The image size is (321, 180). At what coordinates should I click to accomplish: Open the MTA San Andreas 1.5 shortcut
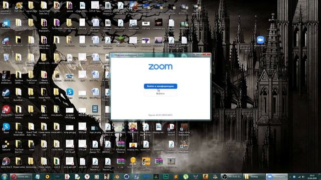6,76
